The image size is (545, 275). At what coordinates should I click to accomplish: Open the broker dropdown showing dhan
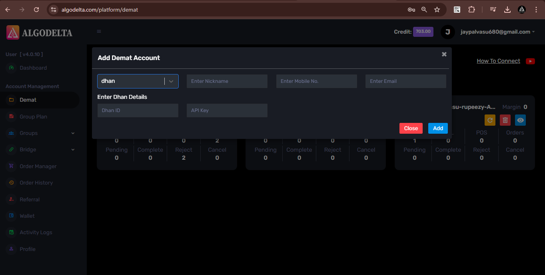[138, 81]
